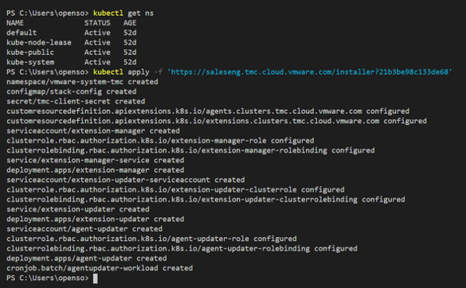
Task: Click the 'kubectl get ns' command text
Action: coord(123,14)
